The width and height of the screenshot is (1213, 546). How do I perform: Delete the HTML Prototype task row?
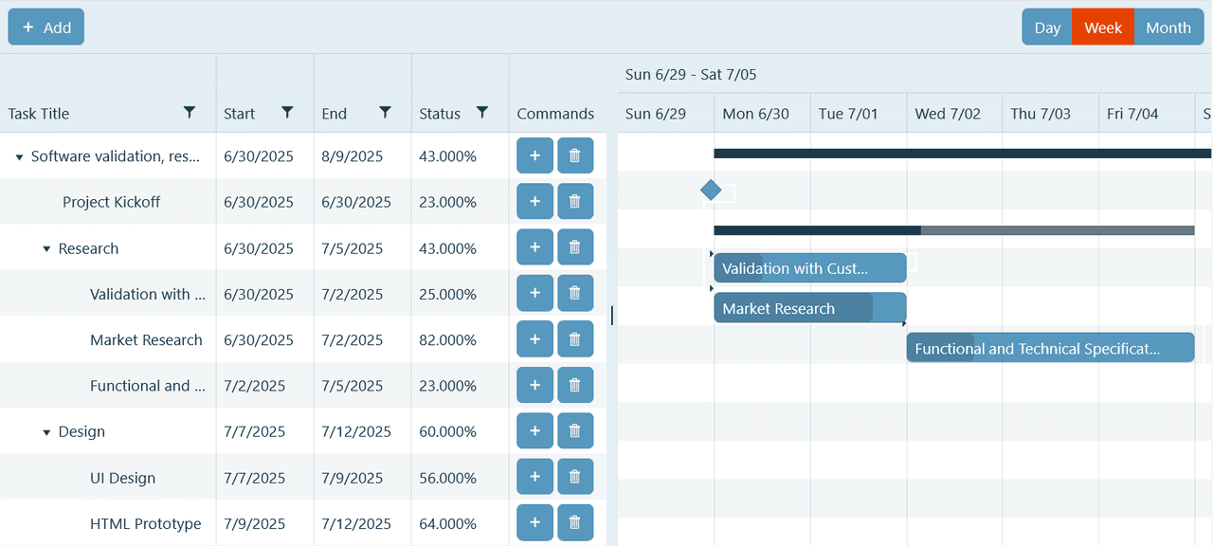[575, 523]
